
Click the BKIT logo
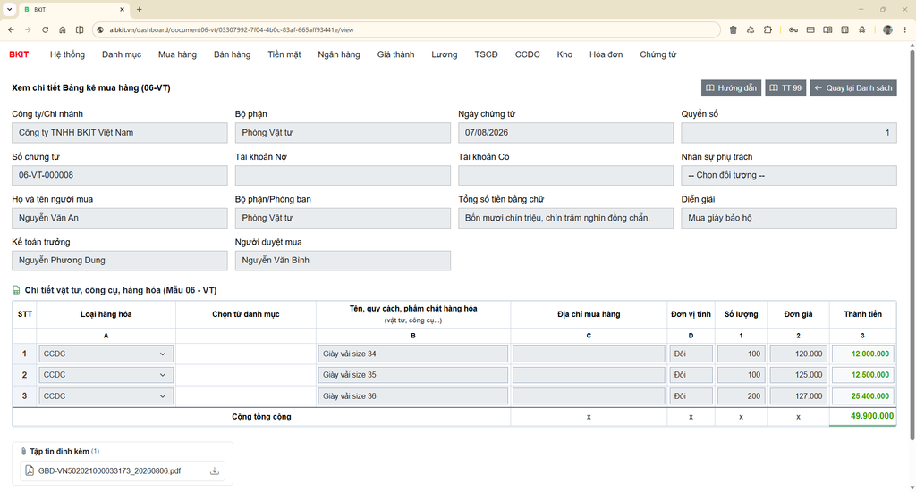click(x=19, y=54)
